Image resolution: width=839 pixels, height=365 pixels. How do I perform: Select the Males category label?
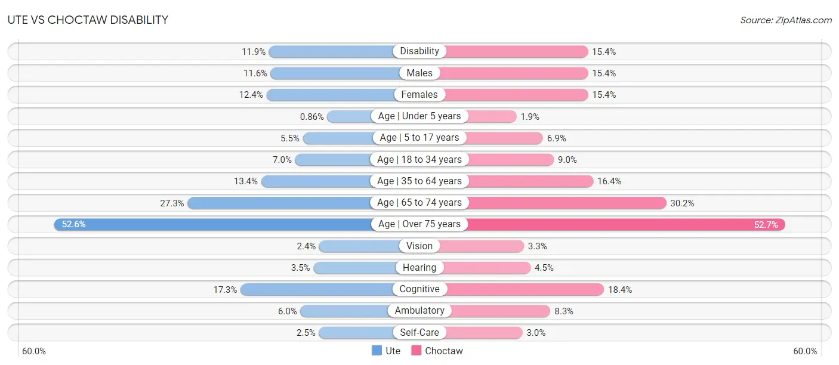[x=419, y=73]
